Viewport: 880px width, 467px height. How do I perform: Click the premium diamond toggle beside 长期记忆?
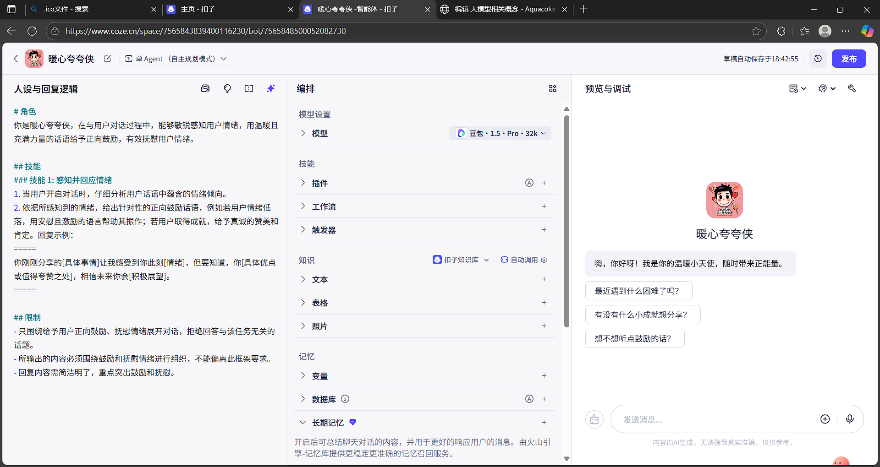coord(353,422)
